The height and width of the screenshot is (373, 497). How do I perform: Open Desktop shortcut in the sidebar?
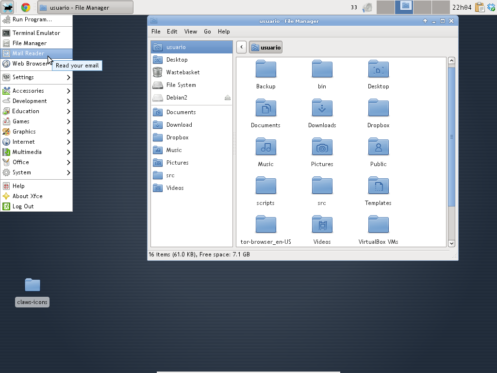[191, 60]
